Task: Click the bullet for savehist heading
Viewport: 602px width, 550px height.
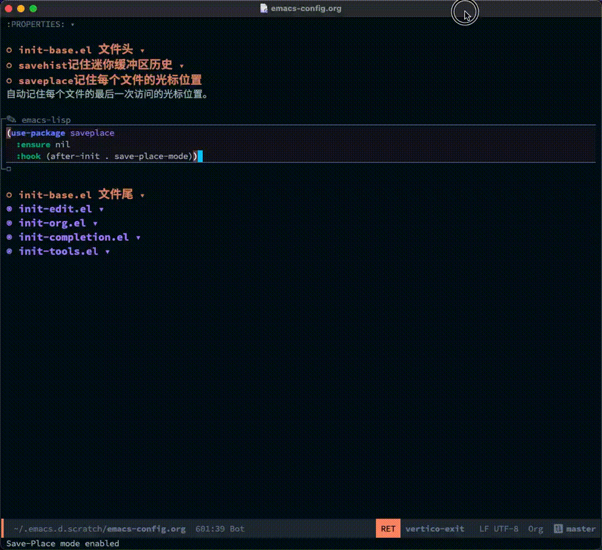Action: (x=9, y=65)
